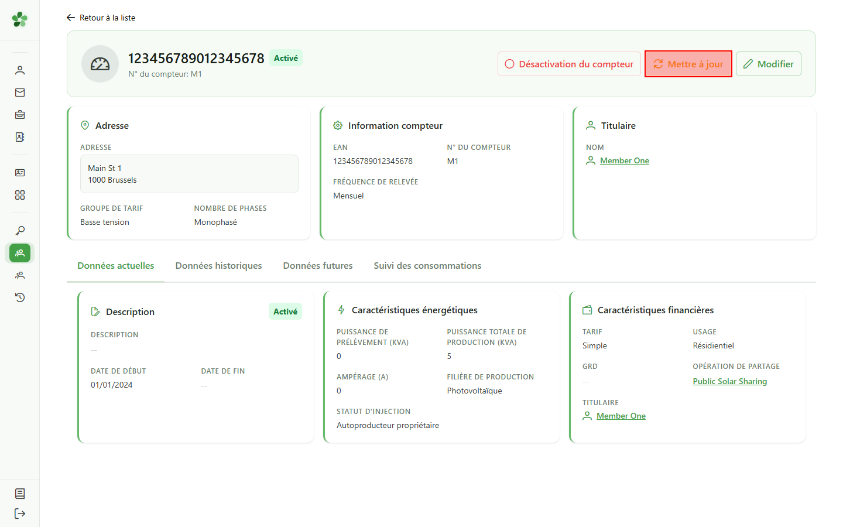Click meter number 123456789012345678 heading
The image size is (843, 527).
click(x=196, y=59)
